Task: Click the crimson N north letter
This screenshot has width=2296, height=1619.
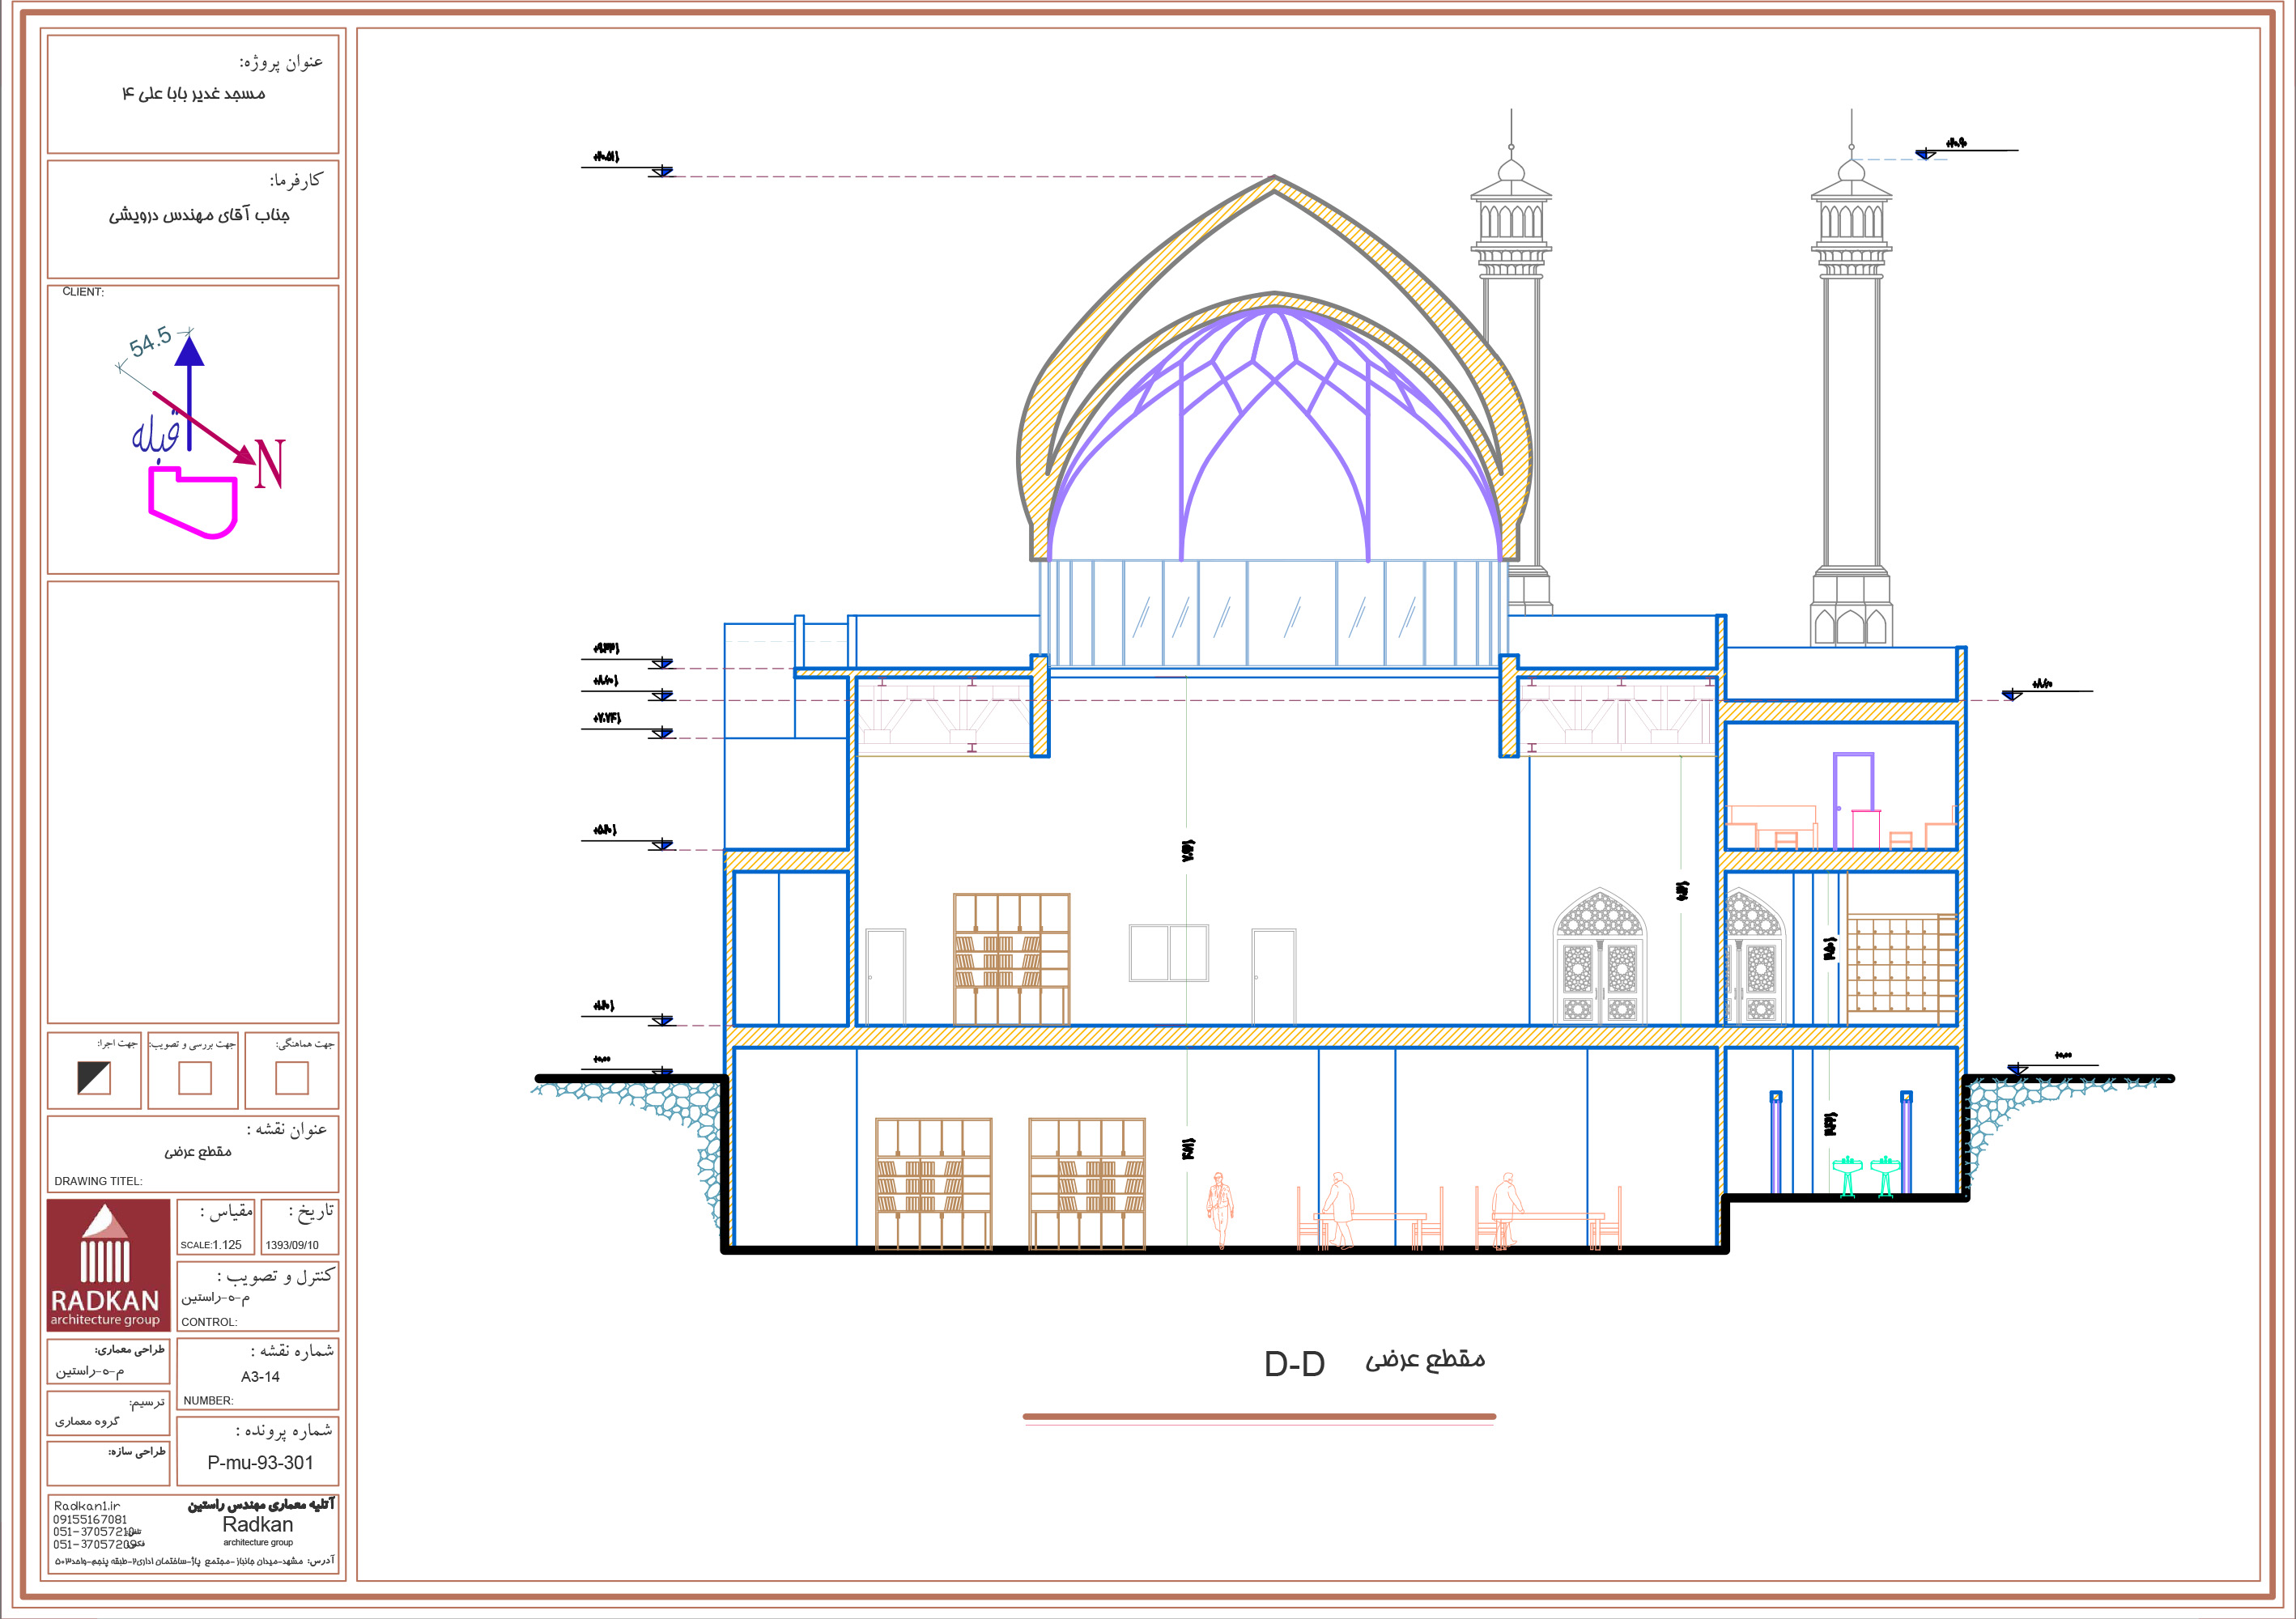Action: pyautogui.click(x=269, y=464)
